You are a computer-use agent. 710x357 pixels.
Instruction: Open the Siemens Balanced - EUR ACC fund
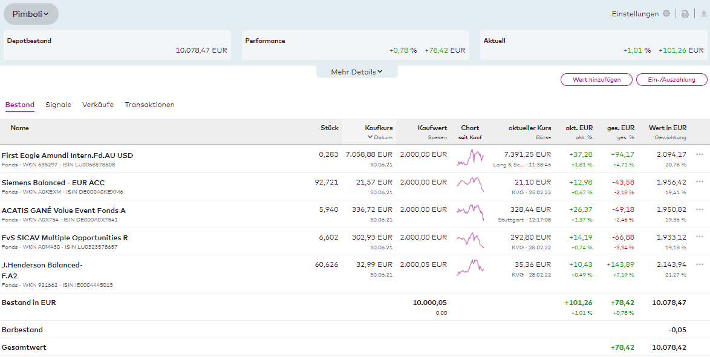click(53, 183)
